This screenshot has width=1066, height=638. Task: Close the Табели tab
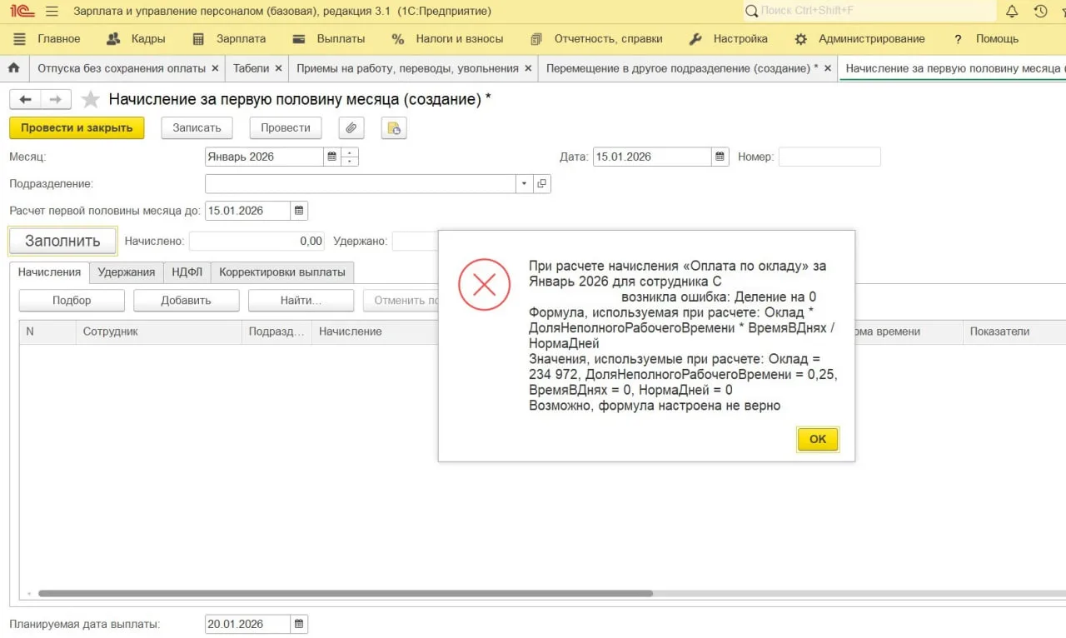[278, 68]
